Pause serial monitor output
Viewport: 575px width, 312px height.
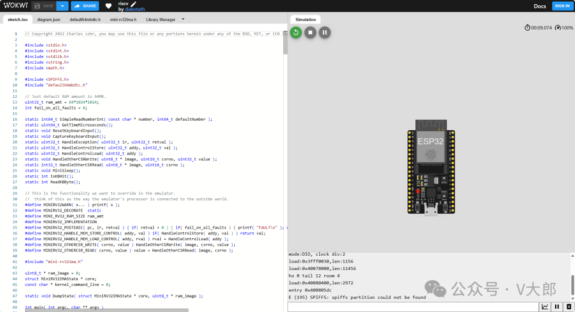[x=557, y=307]
